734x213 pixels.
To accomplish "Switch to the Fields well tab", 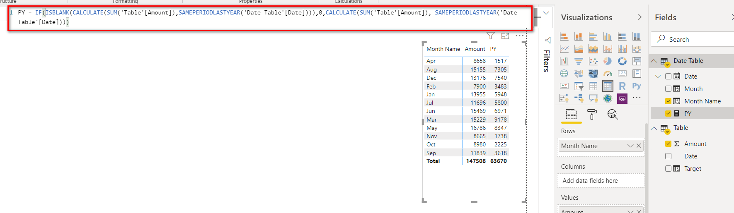I will pos(571,114).
